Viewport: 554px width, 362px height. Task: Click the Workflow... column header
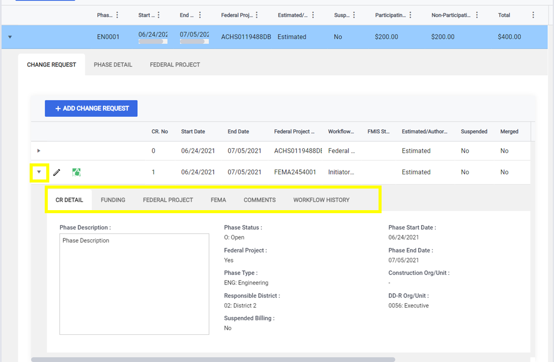(341, 132)
